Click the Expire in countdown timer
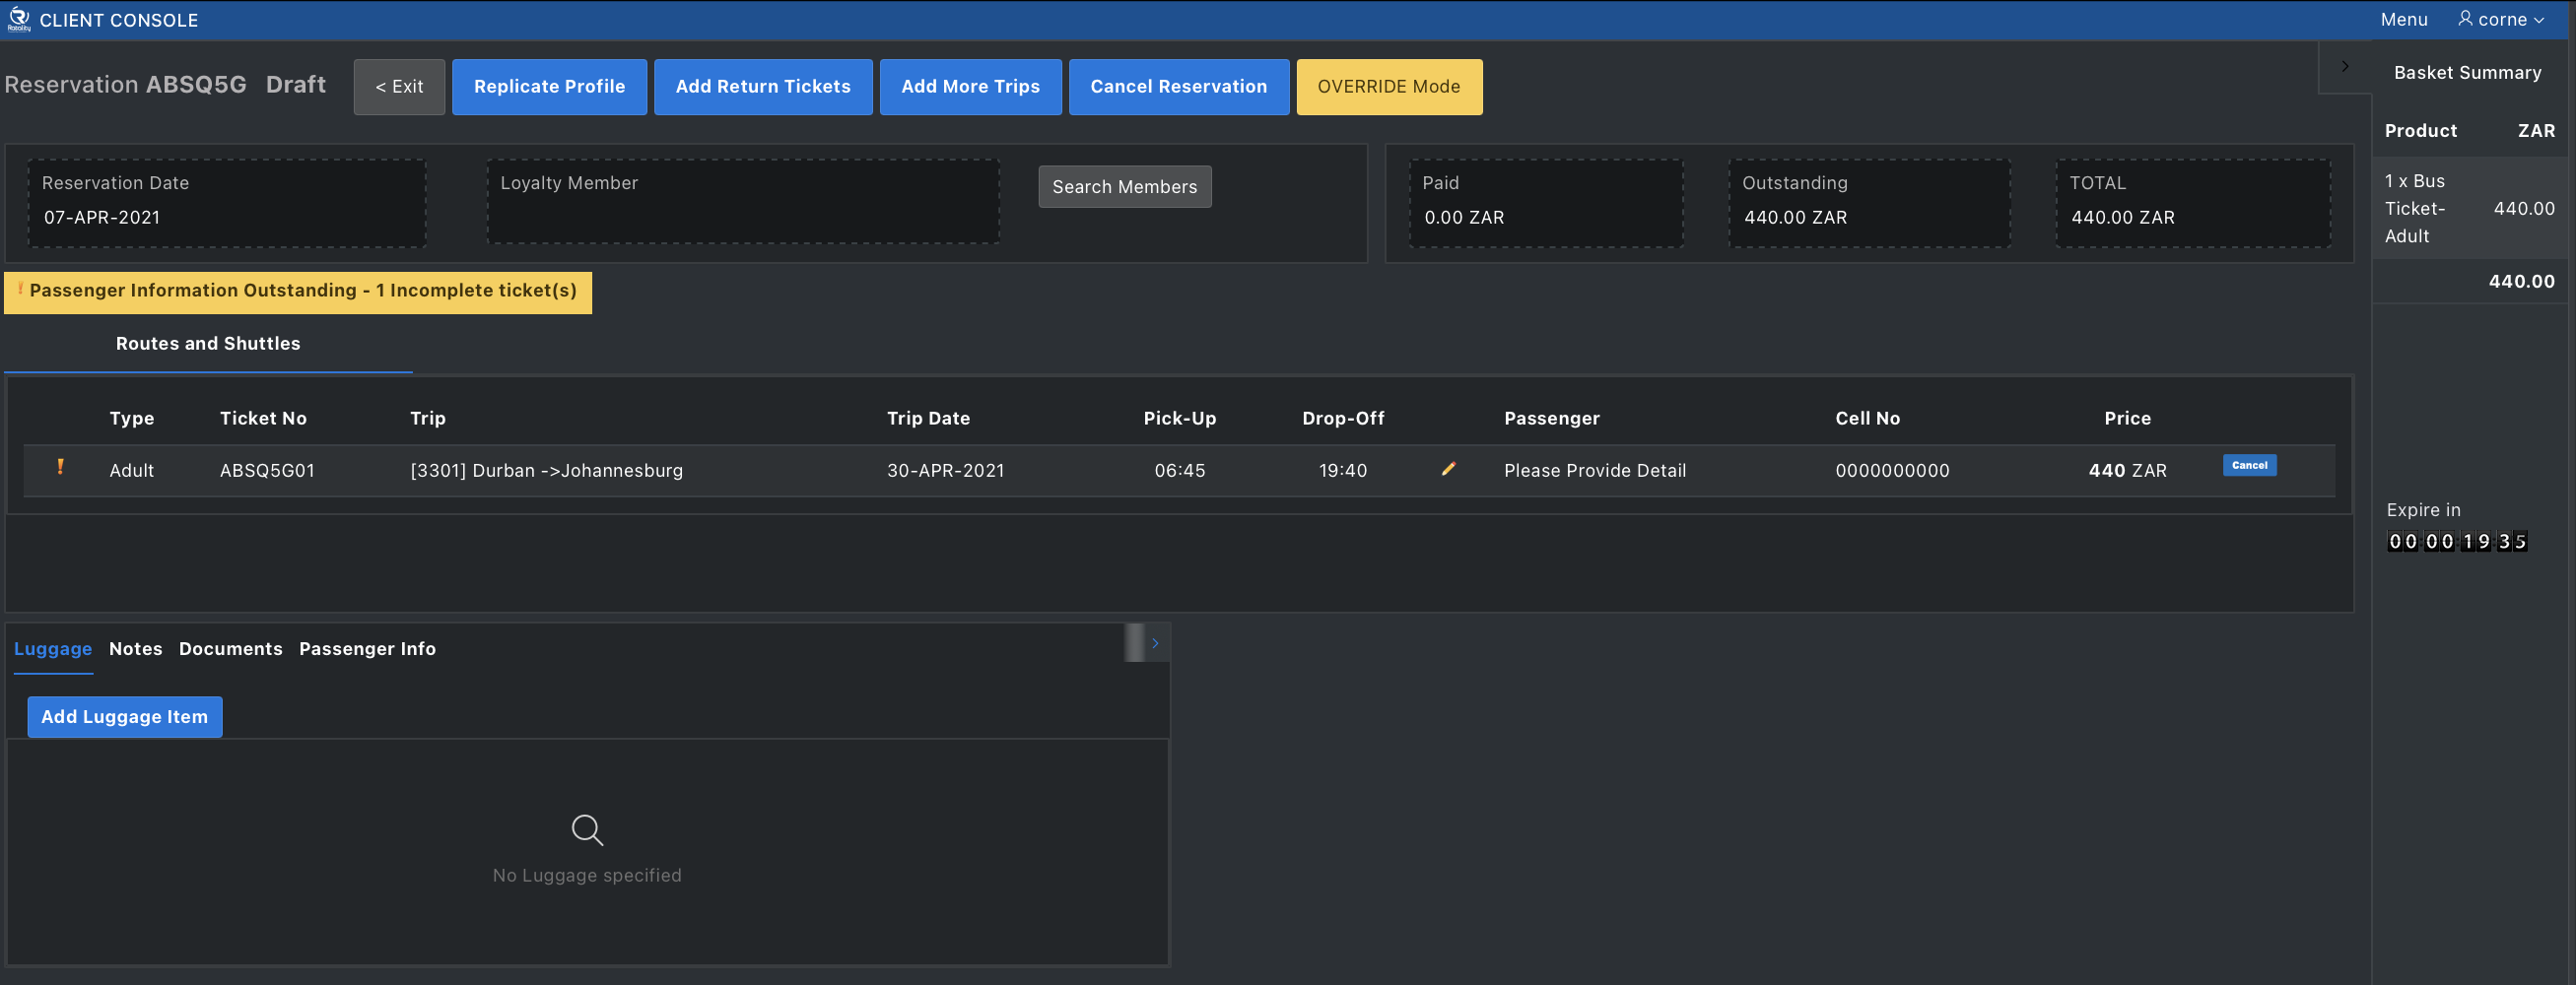 click(2457, 542)
